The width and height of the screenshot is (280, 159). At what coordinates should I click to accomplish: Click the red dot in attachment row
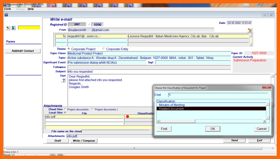click(127, 117)
